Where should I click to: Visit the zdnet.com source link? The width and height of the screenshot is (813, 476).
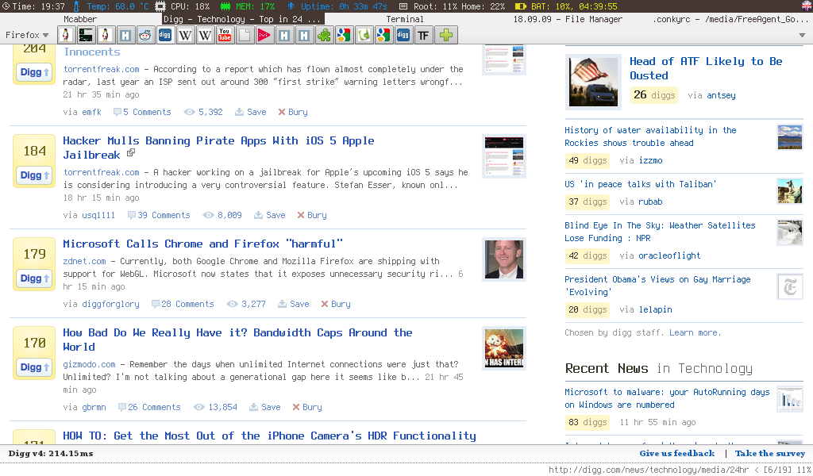tap(84, 261)
